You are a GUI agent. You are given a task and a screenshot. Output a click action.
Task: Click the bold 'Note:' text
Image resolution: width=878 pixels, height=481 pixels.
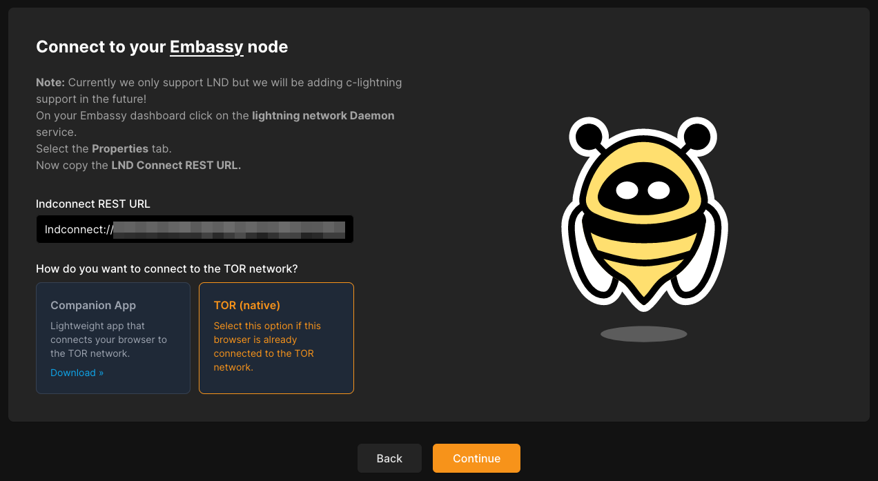click(x=50, y=82)
